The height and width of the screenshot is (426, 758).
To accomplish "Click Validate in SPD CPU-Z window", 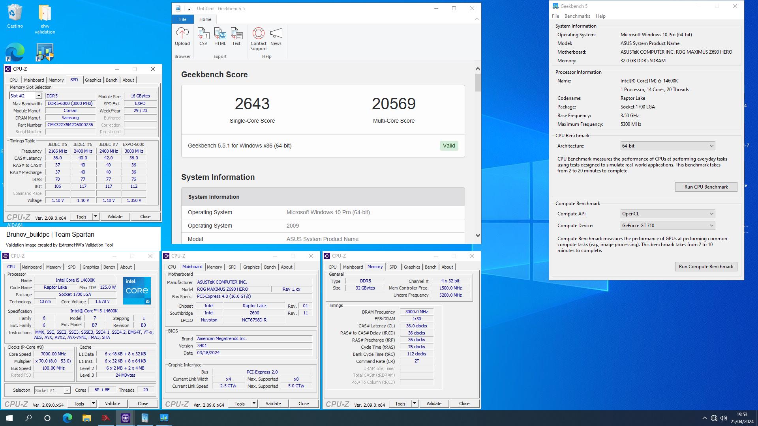I will (x=115, y=217).
